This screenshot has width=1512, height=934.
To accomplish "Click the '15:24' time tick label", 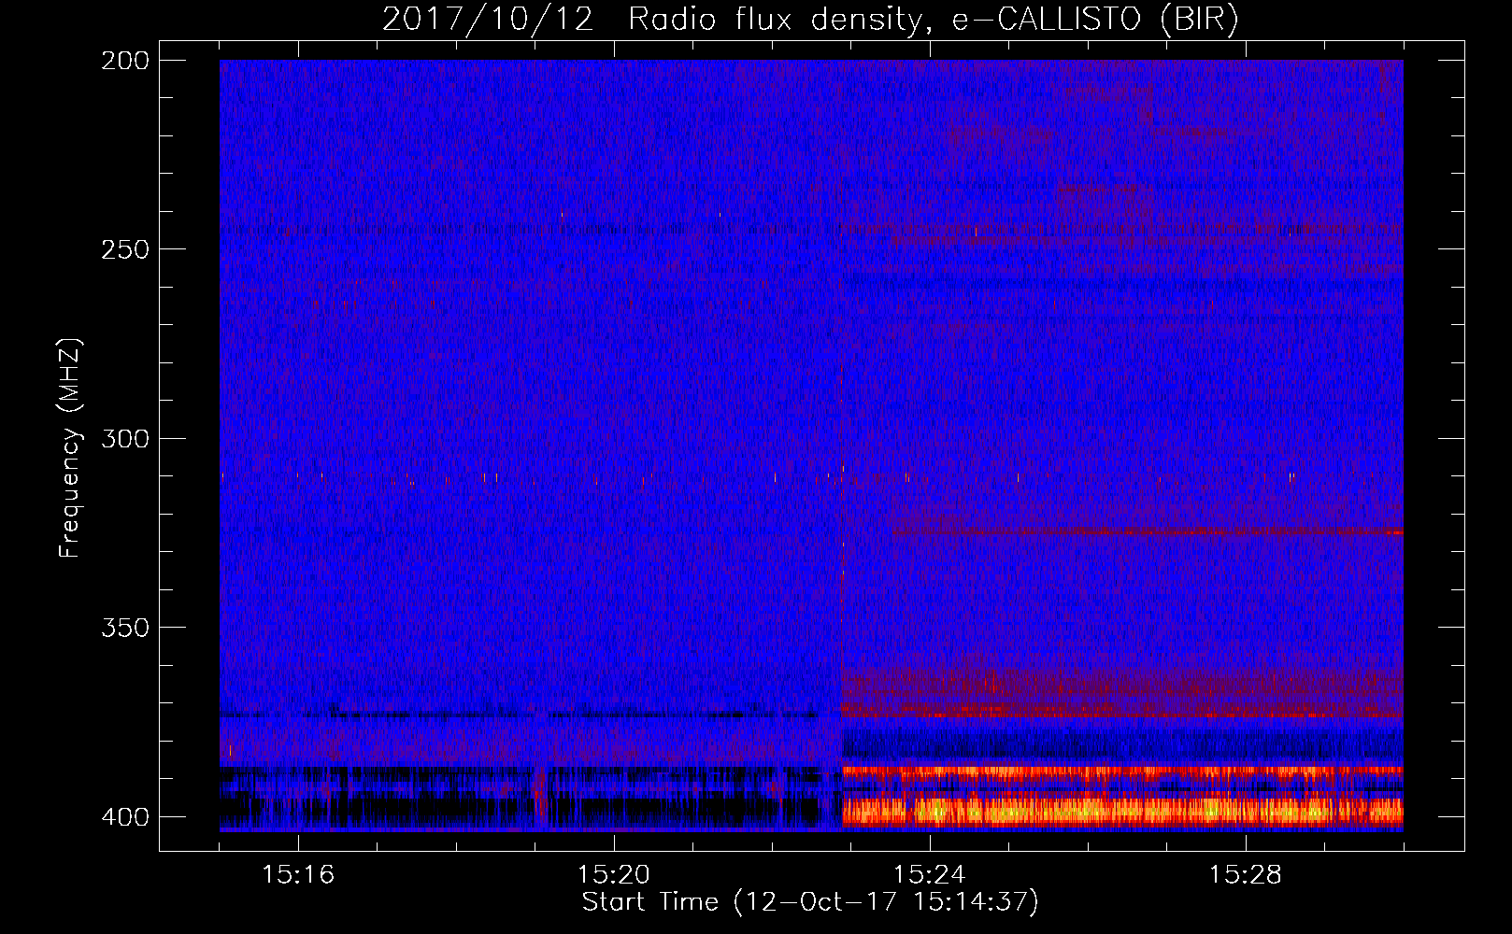I will pos(930,875).
